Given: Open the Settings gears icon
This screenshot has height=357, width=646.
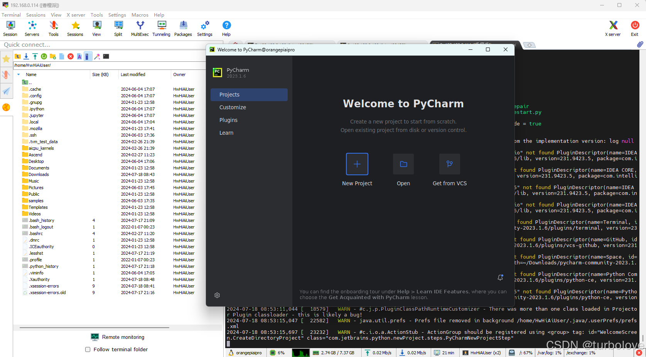Looking at the screenshot, I should point(205,29).
